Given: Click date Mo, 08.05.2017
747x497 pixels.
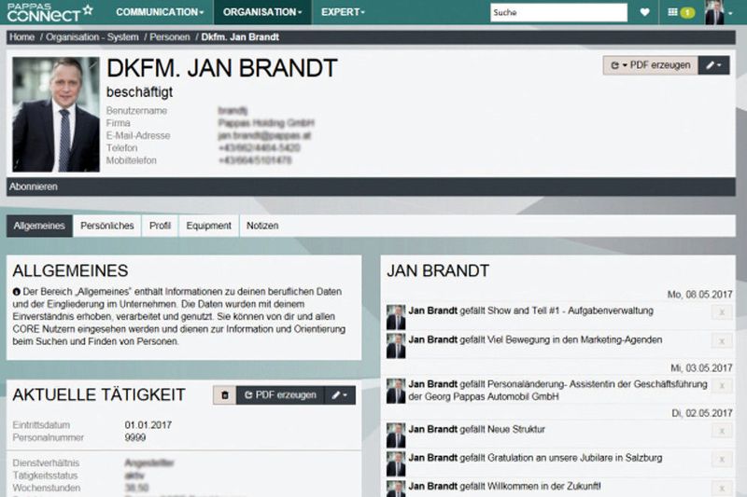Looking at the screenshot, I should click(699, 295).
